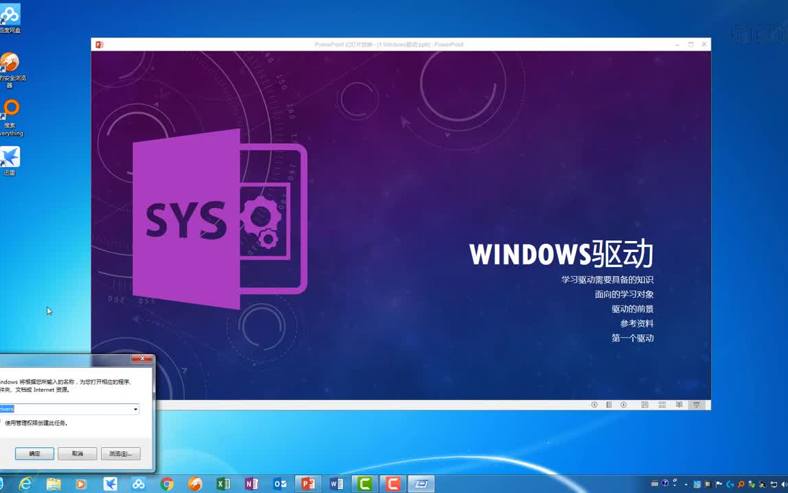Image resolution: width=788 pixels, height=493 pixels.
Task: Launch Word from taskbar
Action: point(337,484)
